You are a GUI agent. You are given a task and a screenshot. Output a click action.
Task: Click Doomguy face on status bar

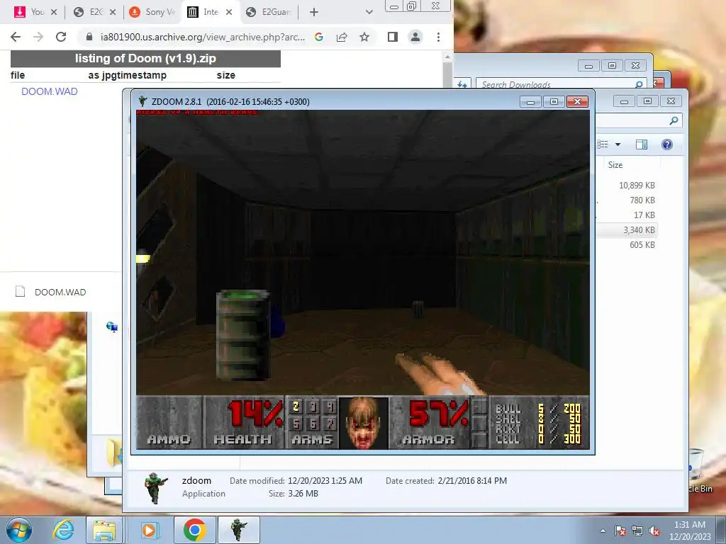coord(364,422)
